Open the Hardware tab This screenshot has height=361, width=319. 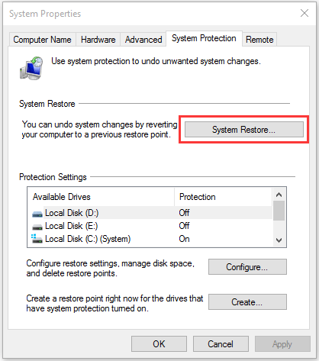(98, 40)
